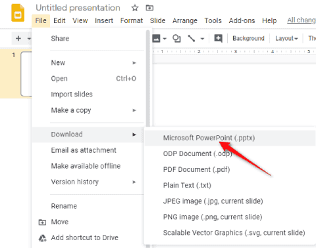
Task: Click the Background toolbar button
Action: point(248,39)
